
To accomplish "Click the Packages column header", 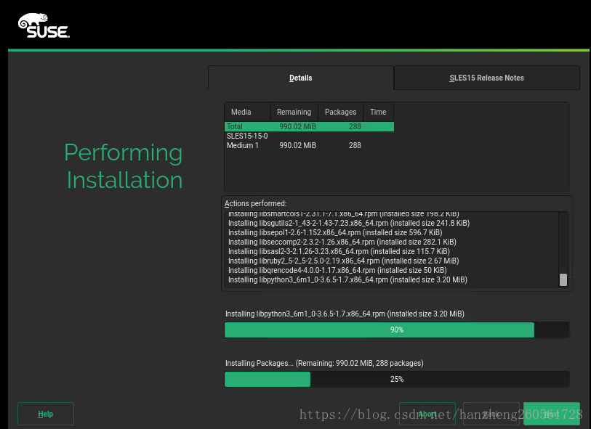I will [340, 112].
